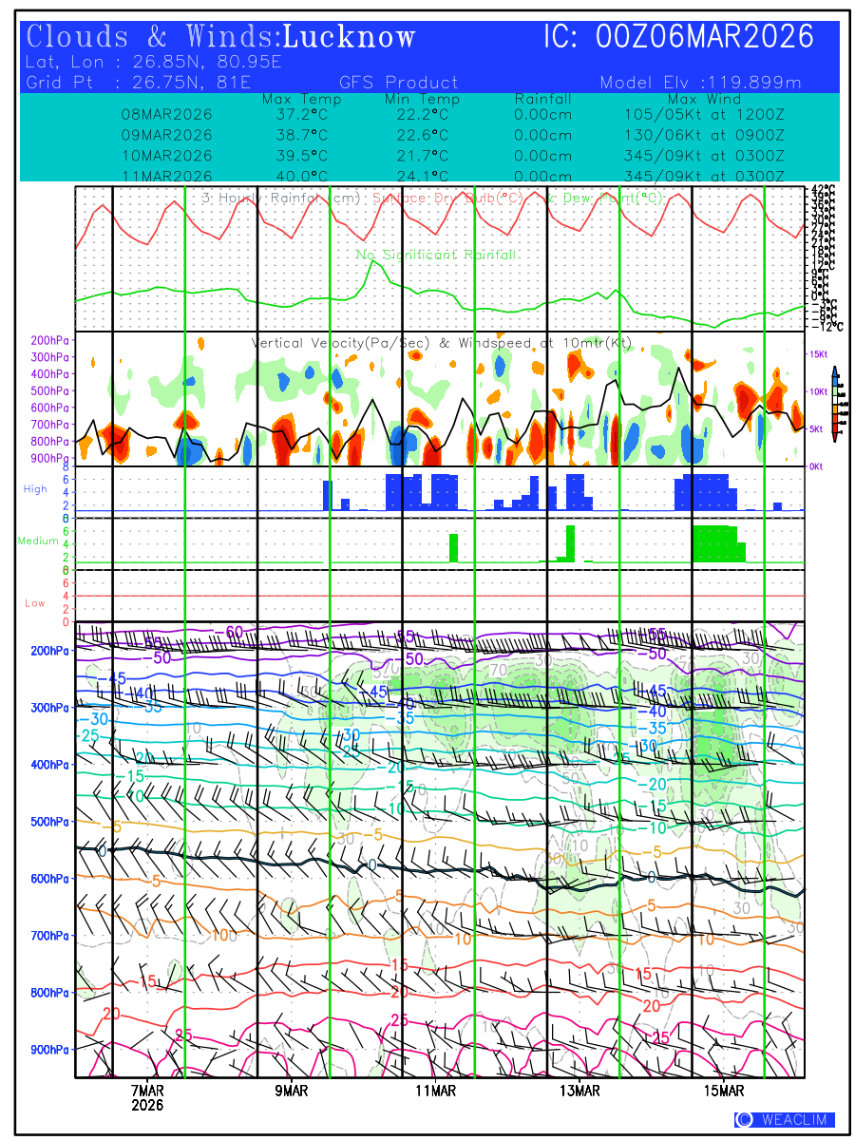The width and height of the screenshot is (855, 1140).
Task: Click the Low cloud cover label
Action: (x=35, y=603)
